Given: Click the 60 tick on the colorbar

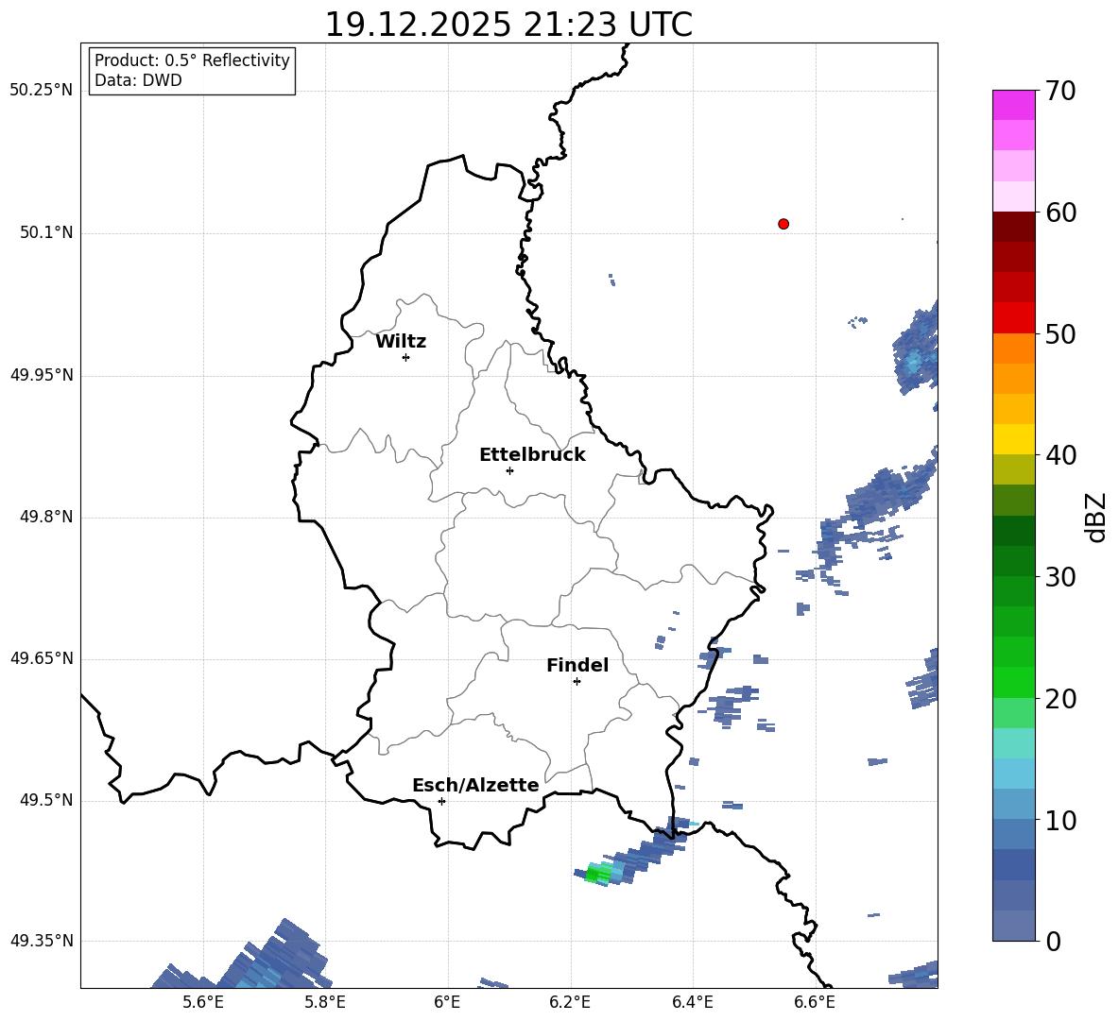Looking at the screenshot, I should coord(1060,213).
